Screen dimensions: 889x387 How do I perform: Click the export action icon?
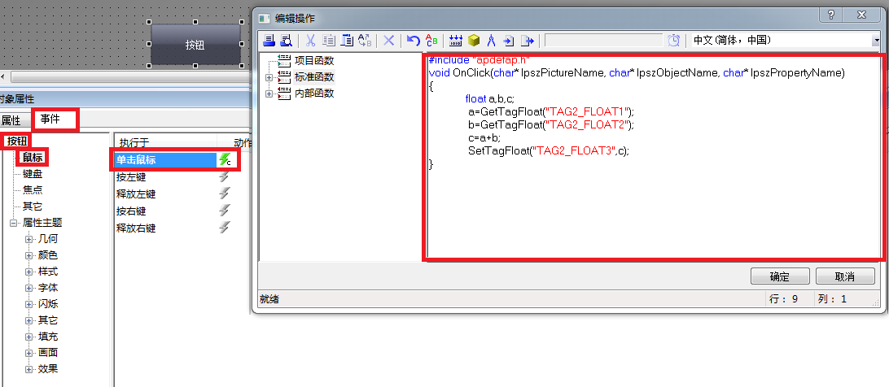[528, 40]
